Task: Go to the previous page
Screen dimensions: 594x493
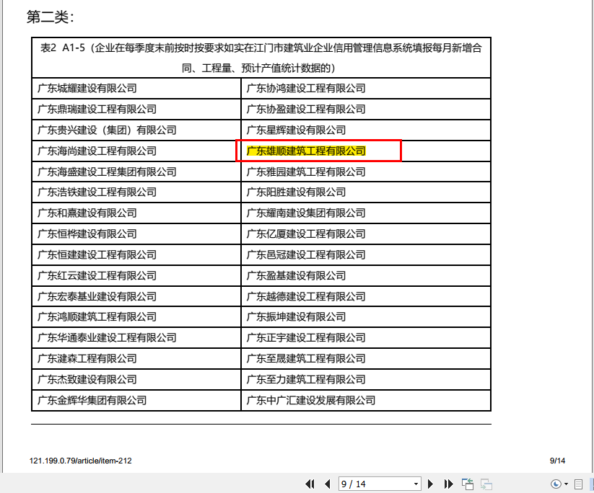Action: click(x=328, y=484)
